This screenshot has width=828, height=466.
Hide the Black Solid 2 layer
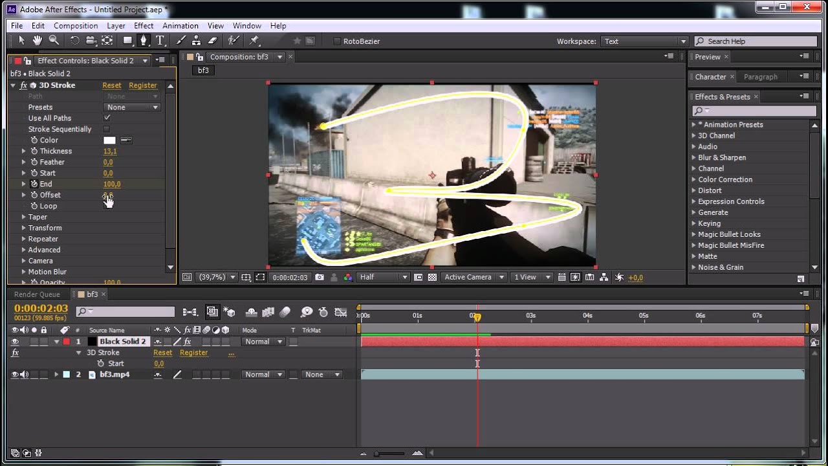[15, 342]
